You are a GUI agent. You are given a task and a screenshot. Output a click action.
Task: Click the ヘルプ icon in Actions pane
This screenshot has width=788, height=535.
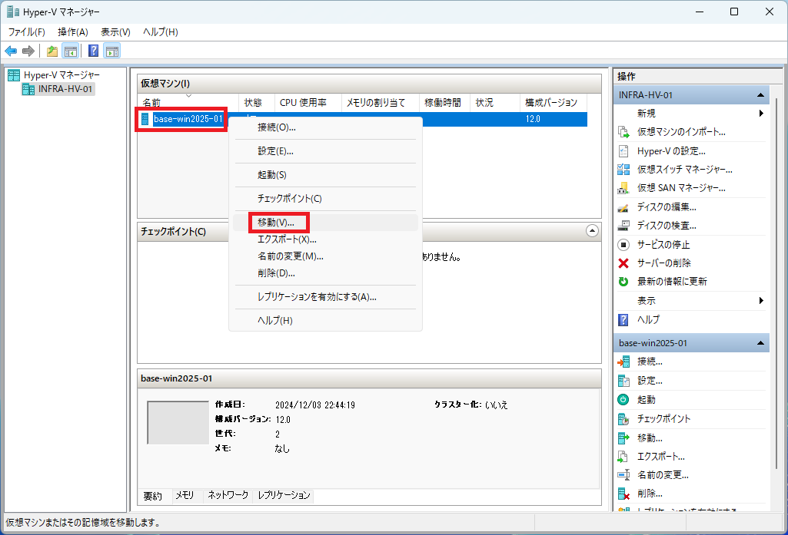(623, 319)
